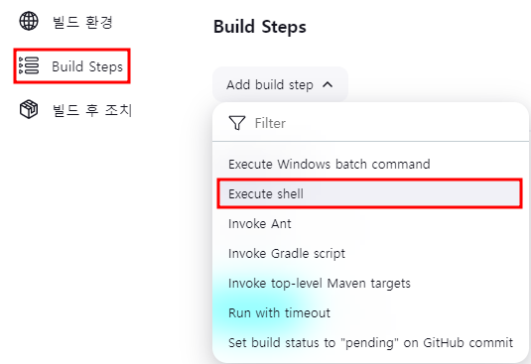Click the funnel filter icon
531x364 pixels.
[x=237, y=123]
